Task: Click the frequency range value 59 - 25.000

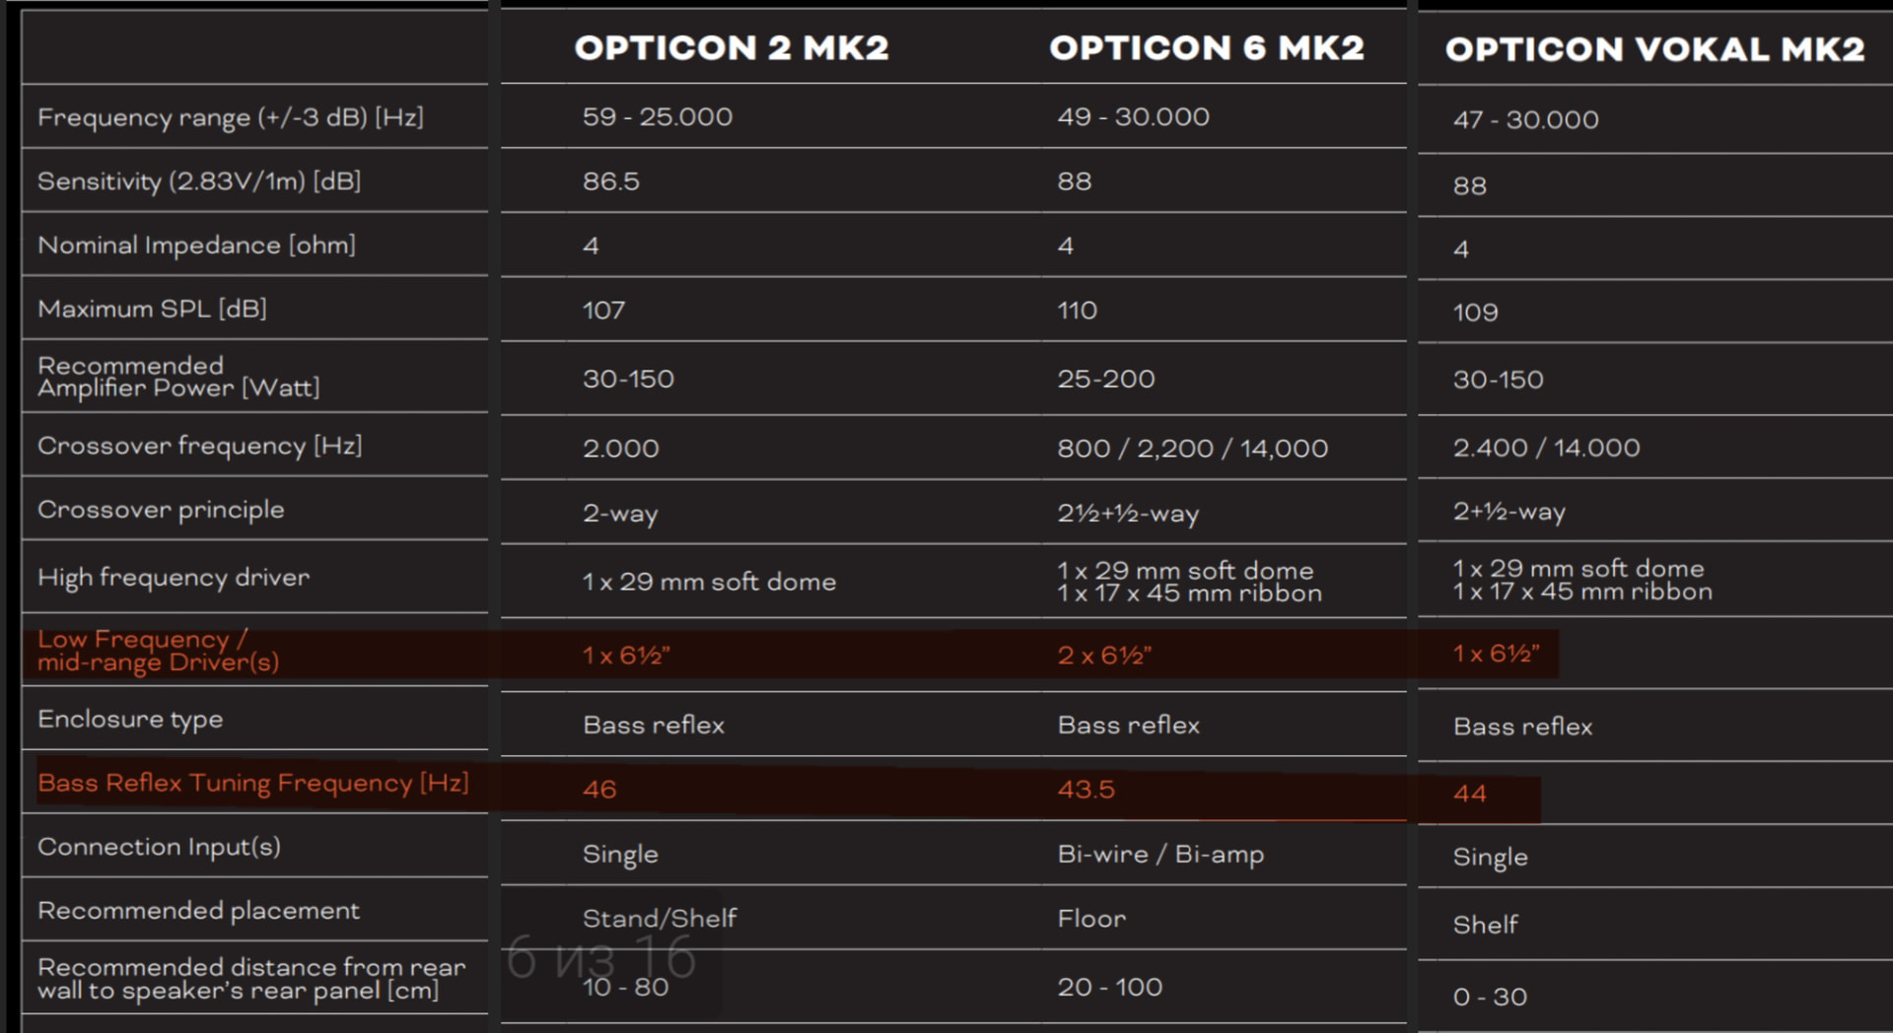Action: [x=657, y=117]
